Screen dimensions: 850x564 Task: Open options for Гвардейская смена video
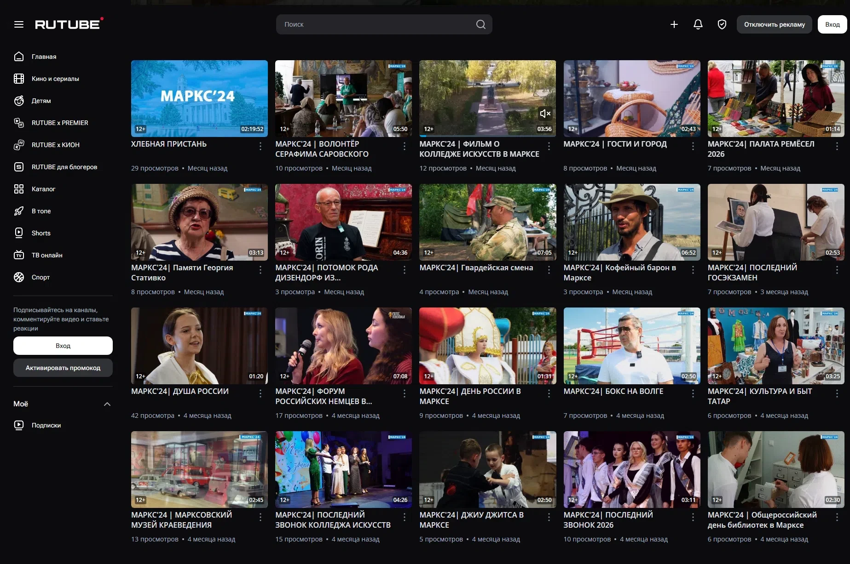pos(549,270)
